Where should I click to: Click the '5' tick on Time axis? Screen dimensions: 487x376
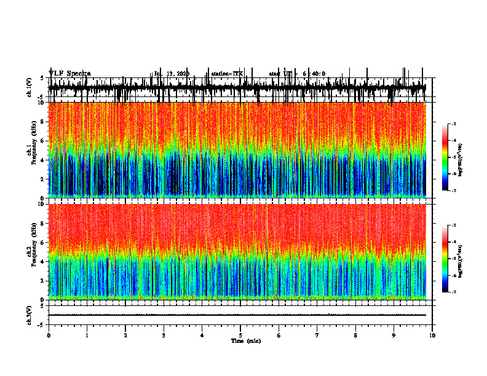(240, 335)
